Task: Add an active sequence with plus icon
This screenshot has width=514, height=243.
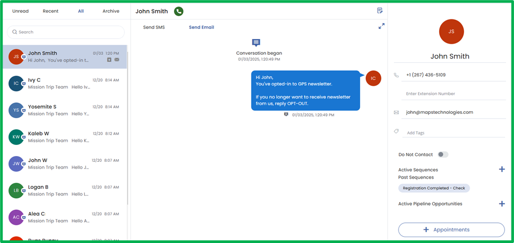Action: click(501, 169)
